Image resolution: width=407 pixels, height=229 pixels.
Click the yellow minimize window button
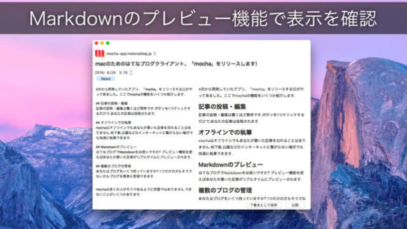[x=102, y=43]
